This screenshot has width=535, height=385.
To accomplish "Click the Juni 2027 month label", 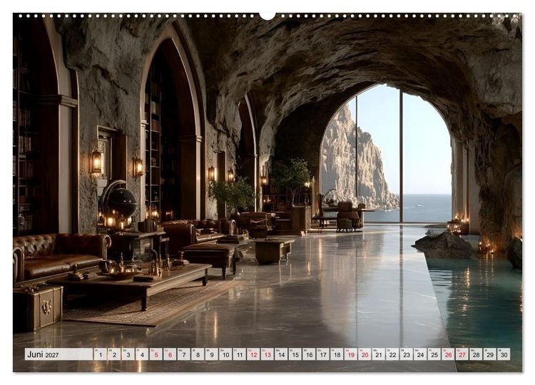I will tap(43, 354).
